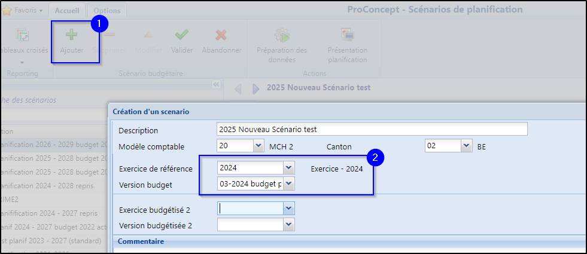Click the red minus Supprimer icon

tap(110, 35)
